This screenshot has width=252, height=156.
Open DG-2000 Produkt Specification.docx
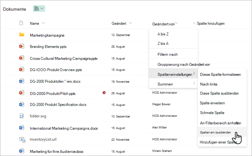(58, 105)
